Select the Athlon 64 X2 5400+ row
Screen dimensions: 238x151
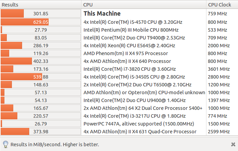[119, 108]
